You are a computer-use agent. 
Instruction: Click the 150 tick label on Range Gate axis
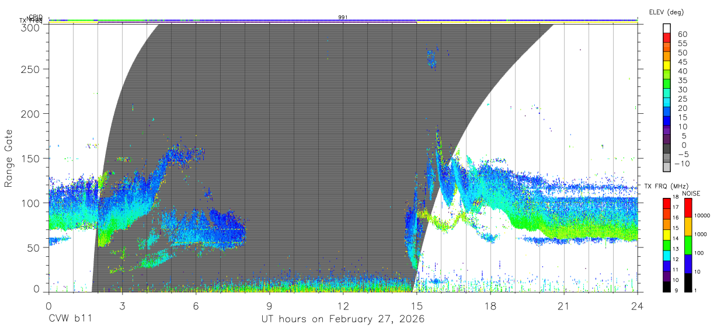point(30,158)
